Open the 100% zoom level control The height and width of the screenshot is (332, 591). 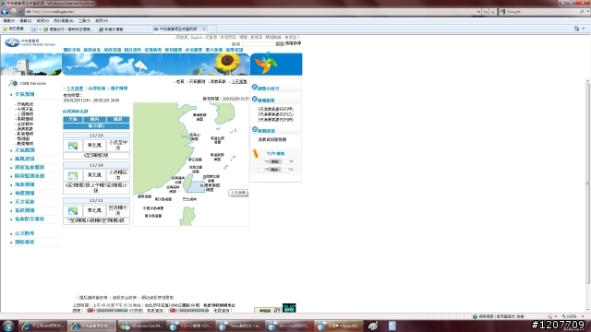(573, 316)
